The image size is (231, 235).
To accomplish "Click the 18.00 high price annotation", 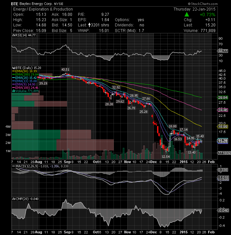I will [173, 126].
